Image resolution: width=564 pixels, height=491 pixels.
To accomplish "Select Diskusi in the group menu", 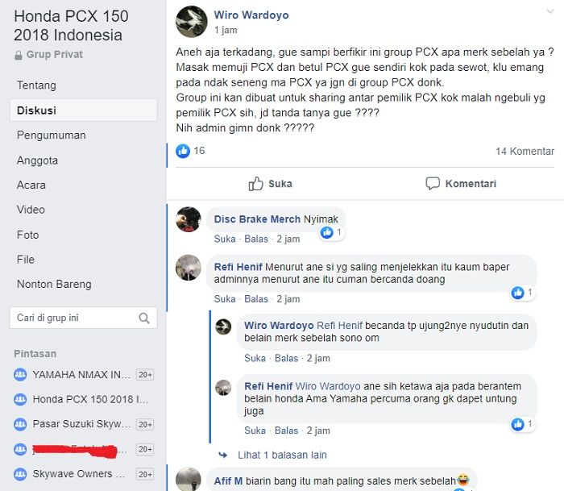I will click(x=84, y=110).
